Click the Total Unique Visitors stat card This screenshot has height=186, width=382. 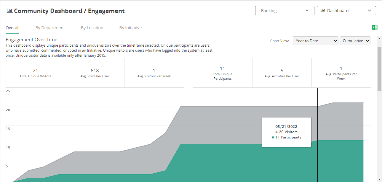coord(35,73)
